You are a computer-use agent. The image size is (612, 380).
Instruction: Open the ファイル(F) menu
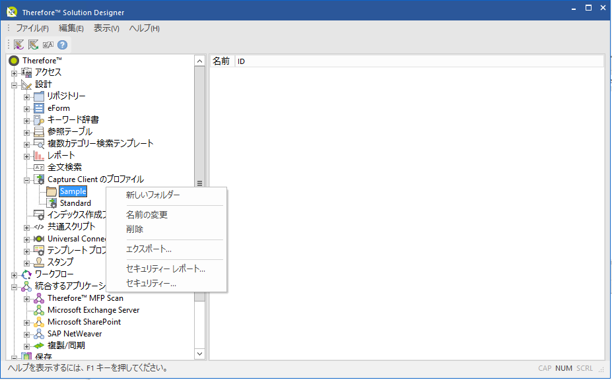[x=32, y=28]
